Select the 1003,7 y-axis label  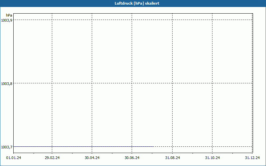pyautogui.click(x=7, y=147)
